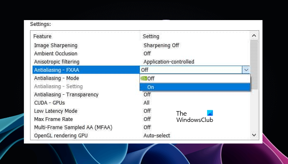This screenshot has height=164, width=288.
Task: Click the Auto-select setting value
Action: point(157,136)
